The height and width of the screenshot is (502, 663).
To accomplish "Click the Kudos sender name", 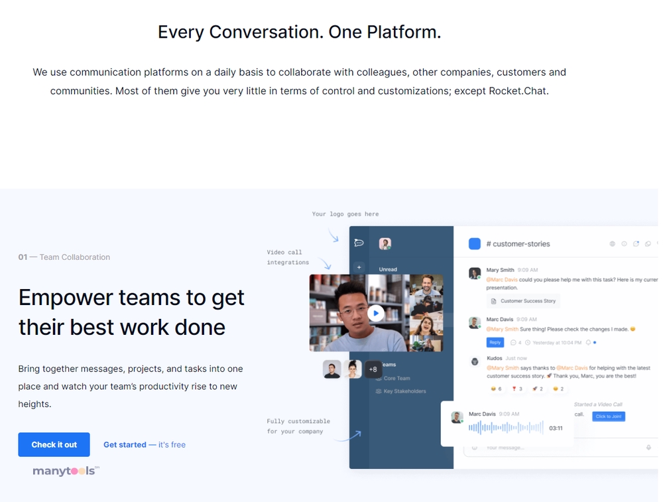I will [x=495, y=358].
